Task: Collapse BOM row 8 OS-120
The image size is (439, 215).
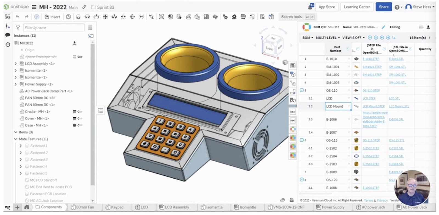Action: tap(302, 180)
